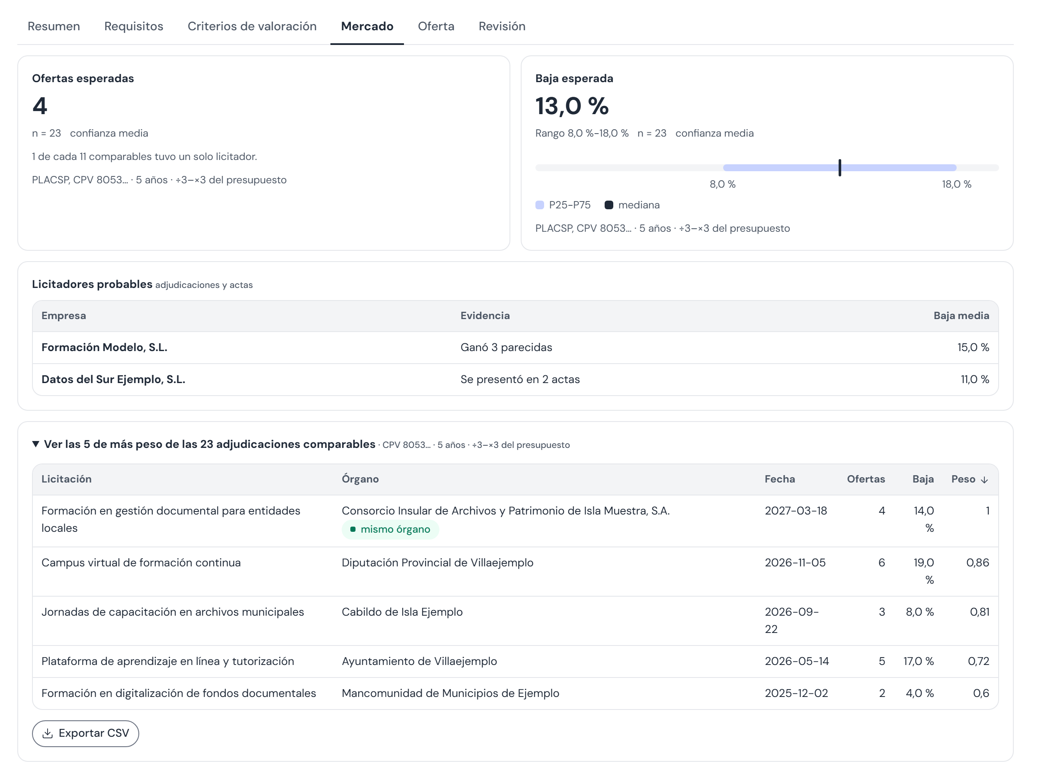Click the 'mismo órgano' badge

[x=391, y=530]
